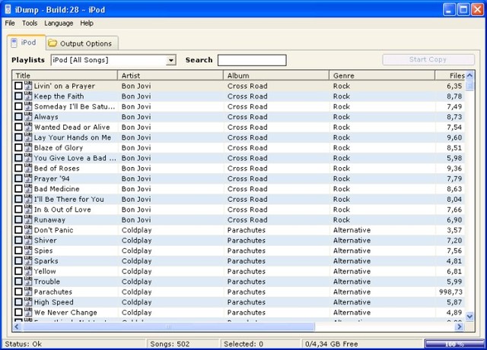Image resolution: width=487 pixels, height=350 pixels.
Task: Click the vertical scrollbar thumb
Action: 469,86
